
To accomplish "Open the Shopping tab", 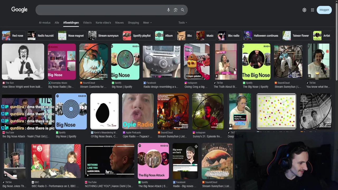I will [133, 23].
